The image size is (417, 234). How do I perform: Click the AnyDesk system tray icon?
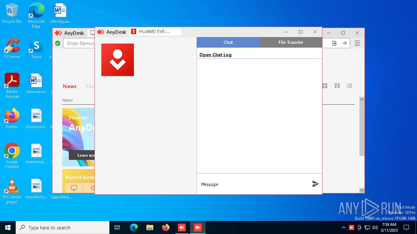point(352,227)
